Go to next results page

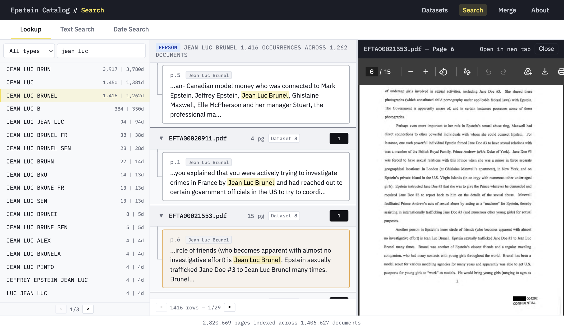click(229, 307)
